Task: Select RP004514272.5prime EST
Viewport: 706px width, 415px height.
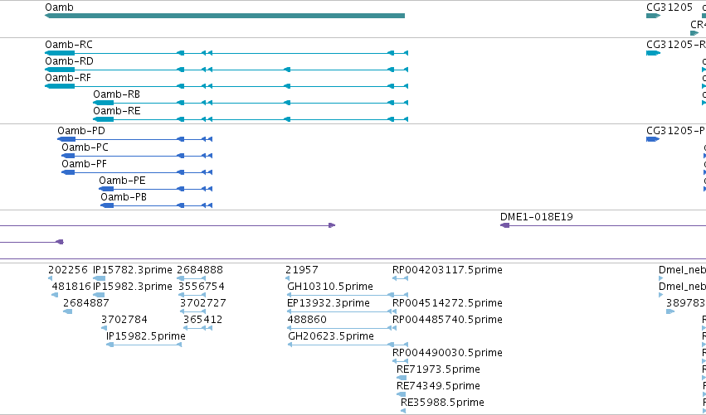Action: [394, 311]
